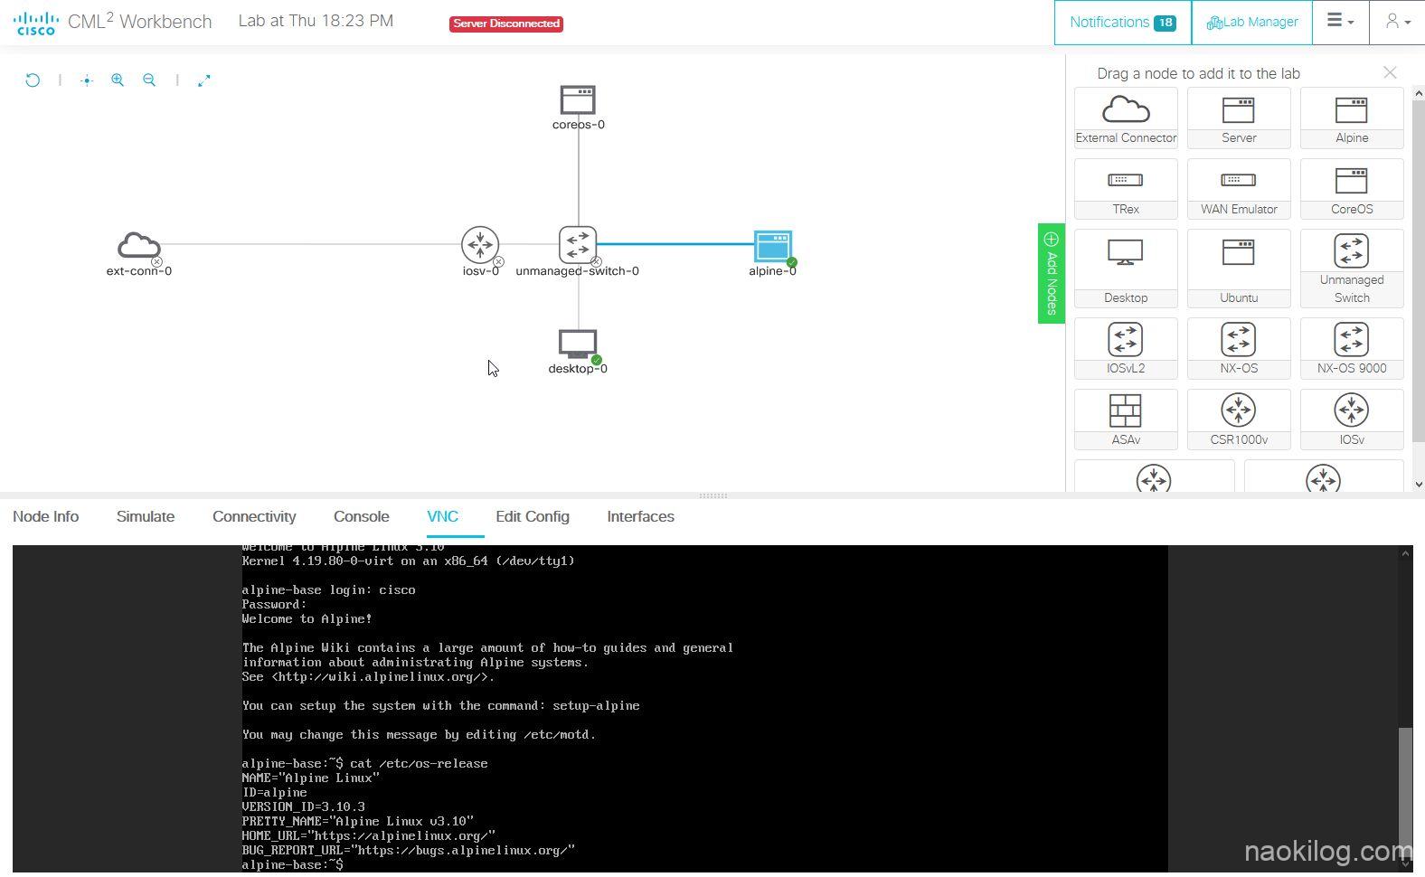This screenshot has width=1425, height=877.
Task: Pick NX-OS 9000 node from palette
Action: tap(1352, 348)
